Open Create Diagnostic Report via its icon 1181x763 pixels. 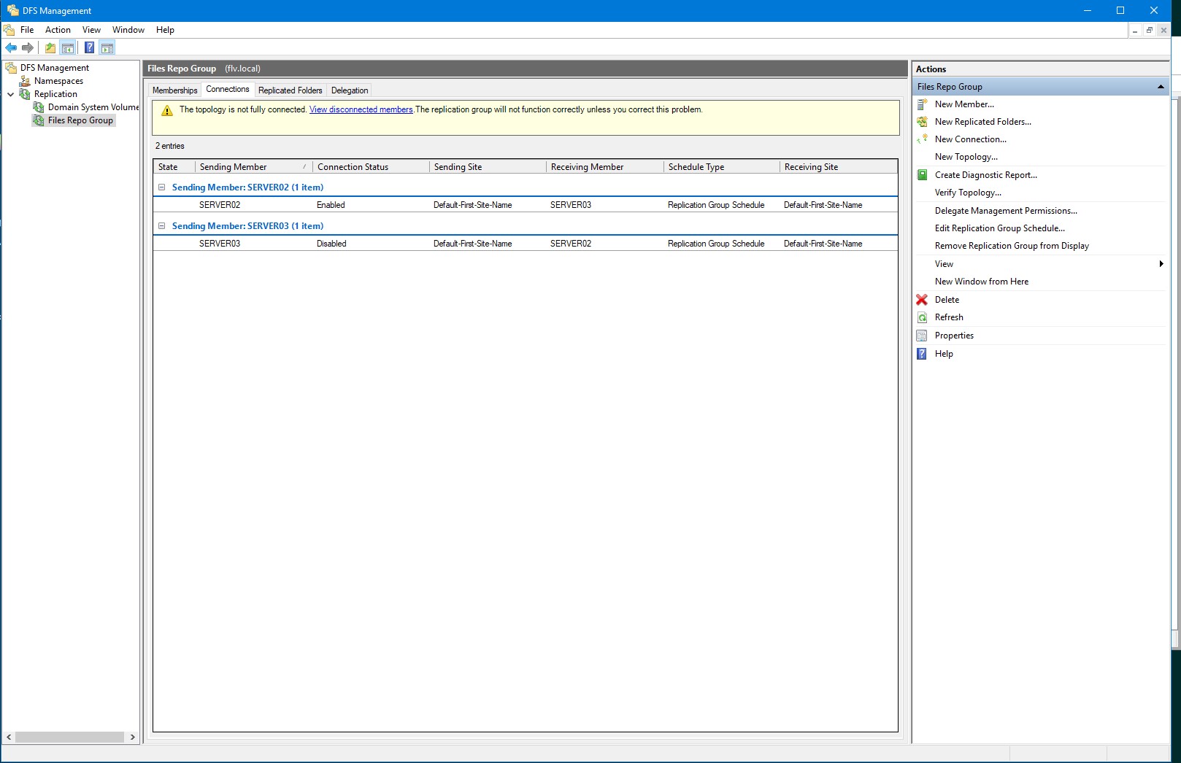tap(922, 174)
